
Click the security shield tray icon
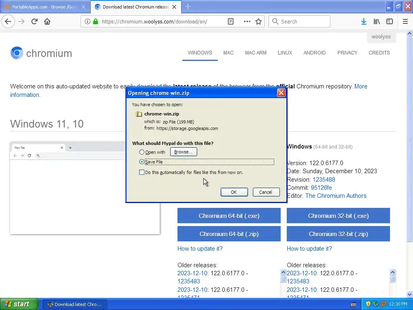click(x=368, y=304)
